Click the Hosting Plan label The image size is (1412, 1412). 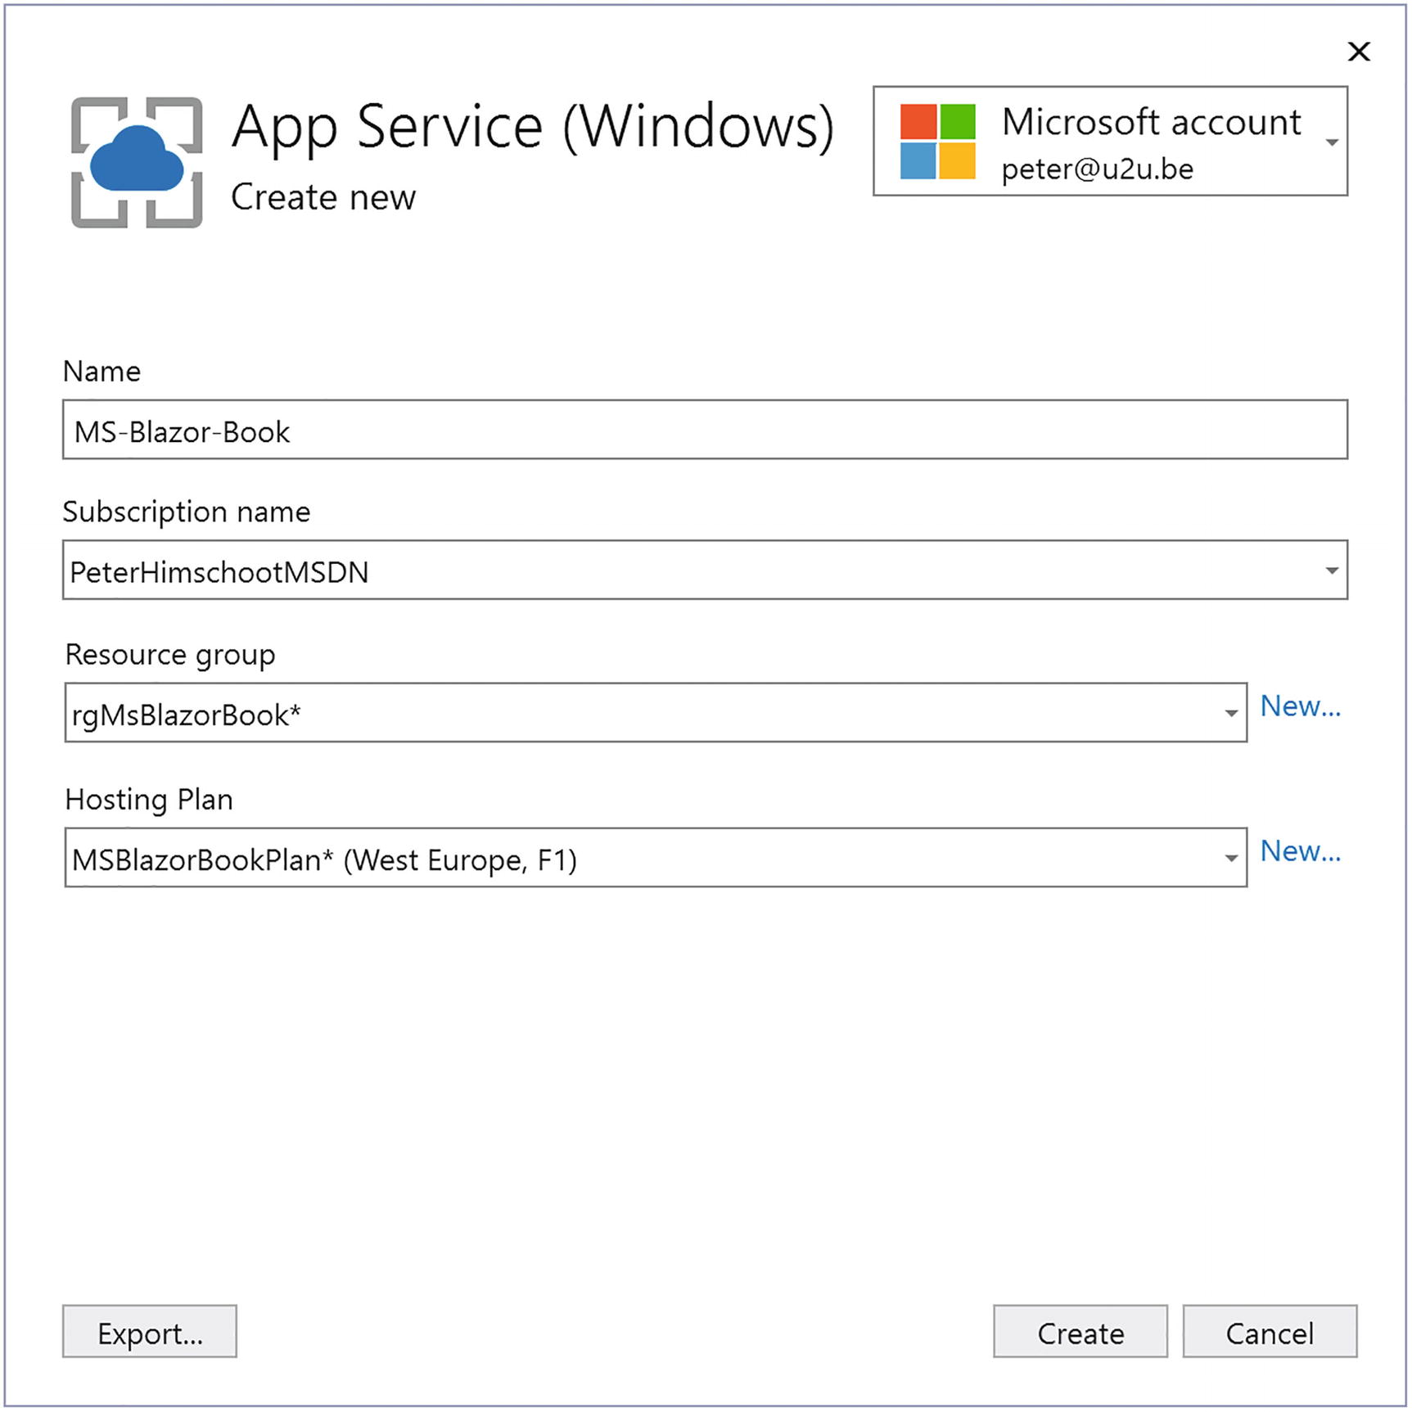click(149, 800)
